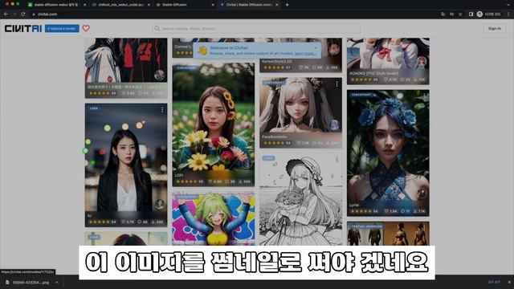Open the textual inversion figures thumbnail
The width and height of the screenshot is (514, 289).
point(388,234)
